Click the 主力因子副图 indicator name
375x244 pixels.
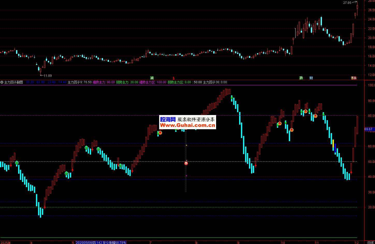[13, 82]
